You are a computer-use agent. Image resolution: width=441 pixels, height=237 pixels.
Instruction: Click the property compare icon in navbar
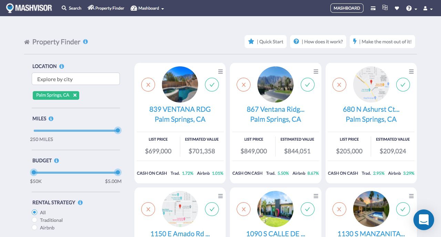385,7
